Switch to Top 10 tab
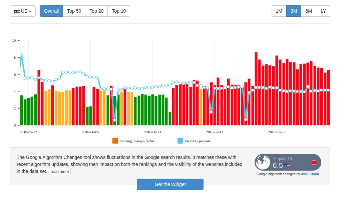 point(119,11)
